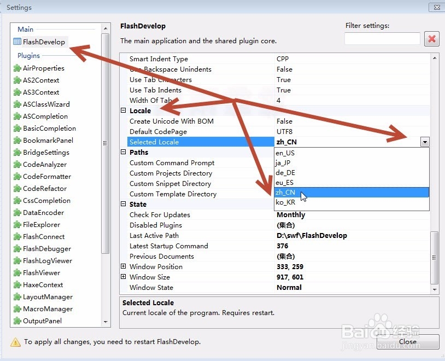Click the DataEncoder plugin puzzle icon
The width and height of the screenshot is (445, 361).
(x=17, y=212)
